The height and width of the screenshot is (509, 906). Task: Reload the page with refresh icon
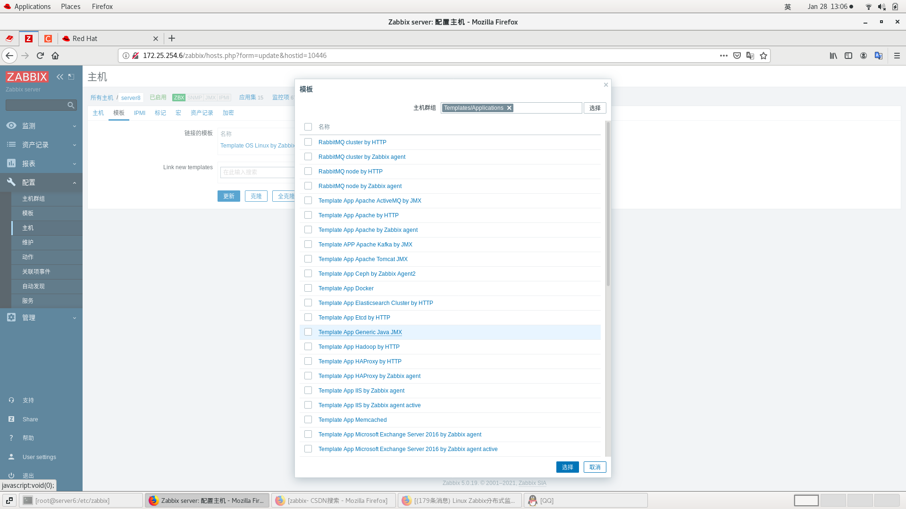point(40,56)
